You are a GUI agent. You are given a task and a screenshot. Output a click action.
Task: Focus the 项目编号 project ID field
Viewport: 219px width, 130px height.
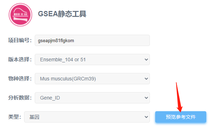tap(92, 40)
